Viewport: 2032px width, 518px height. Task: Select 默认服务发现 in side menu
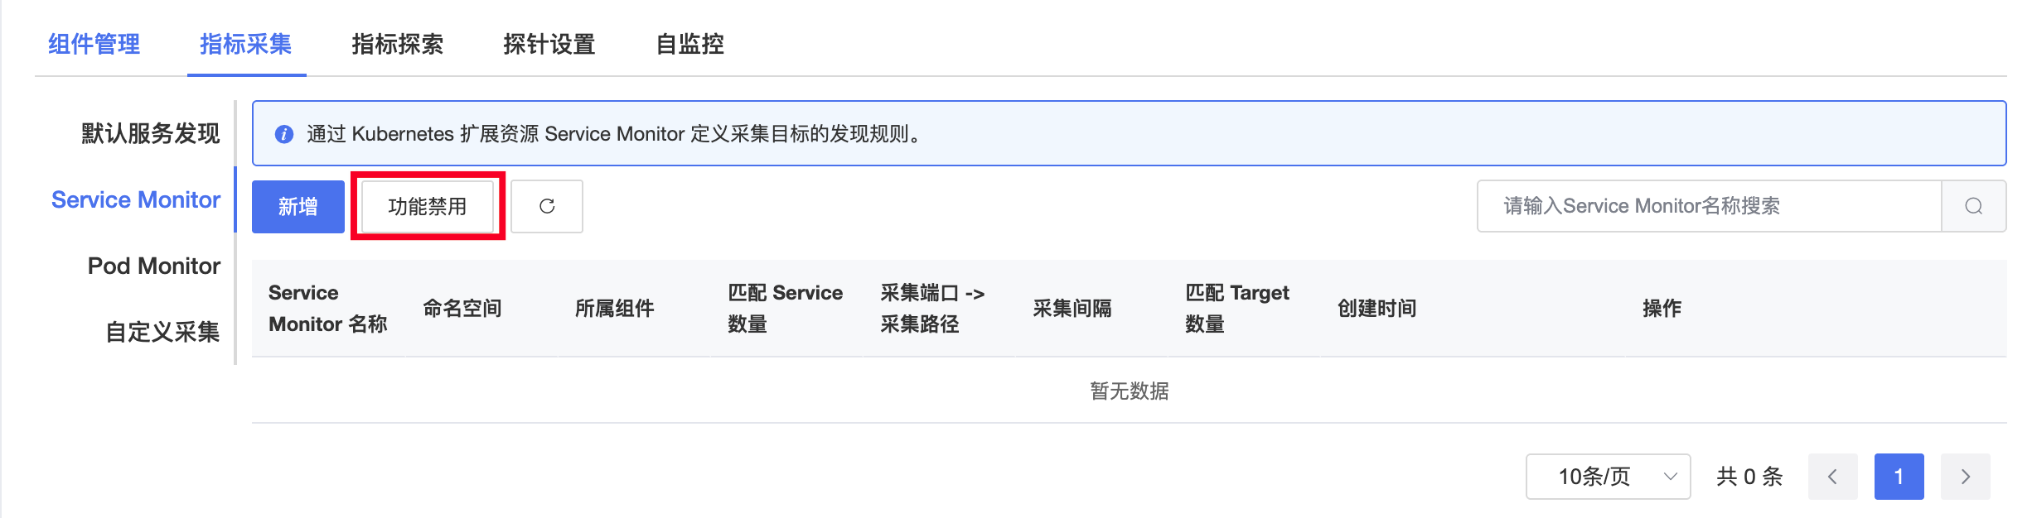point(151,133)
